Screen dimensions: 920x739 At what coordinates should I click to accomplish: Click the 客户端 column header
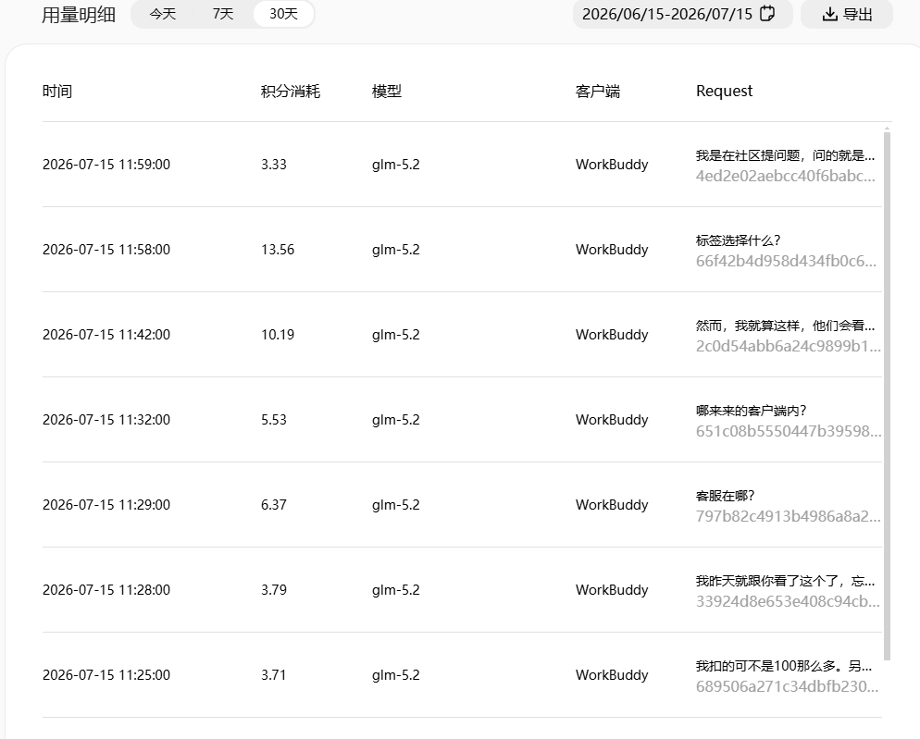(x=597, y=92)
